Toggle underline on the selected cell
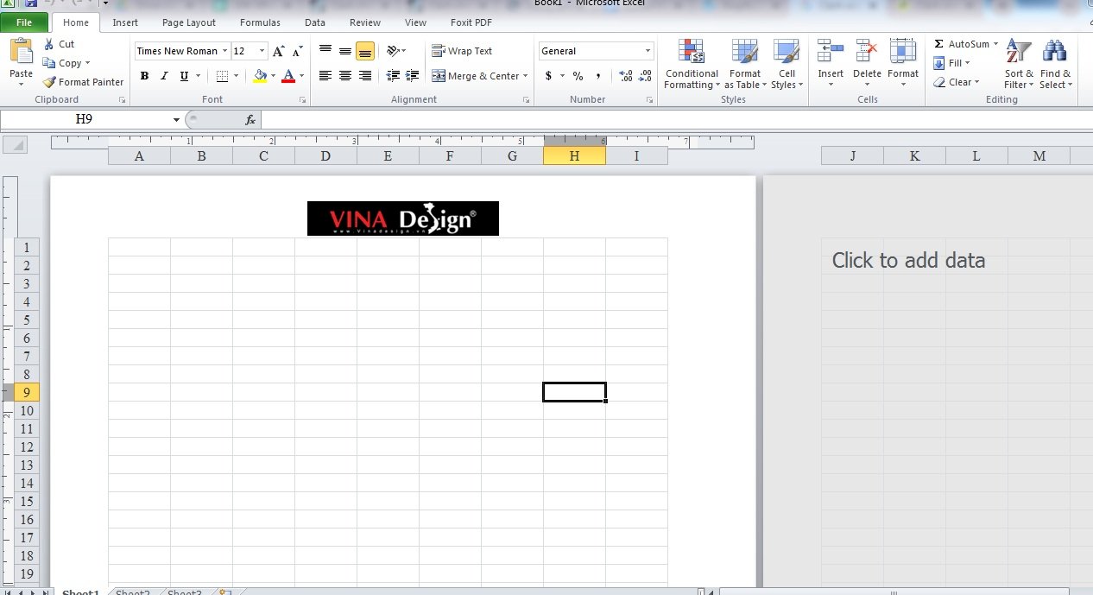The height and width of the screenshot is (595, 1093). pyautogui.click(x=183, y=76)
